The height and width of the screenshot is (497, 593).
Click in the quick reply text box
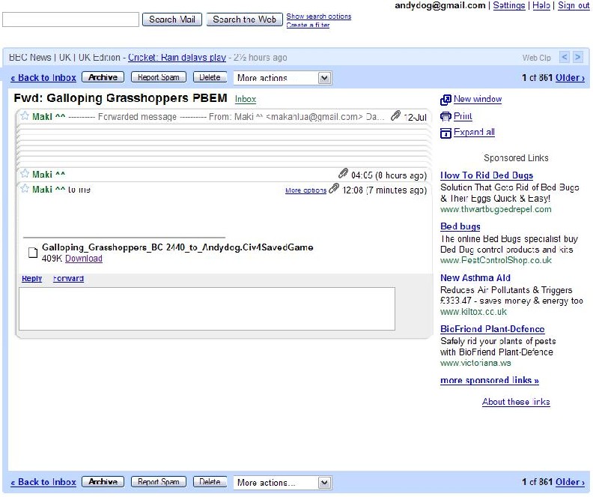click(x=207, y=308)
